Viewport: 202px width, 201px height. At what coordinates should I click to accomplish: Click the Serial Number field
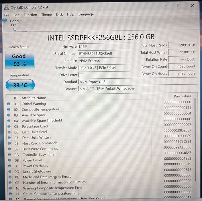click(104, 53)
